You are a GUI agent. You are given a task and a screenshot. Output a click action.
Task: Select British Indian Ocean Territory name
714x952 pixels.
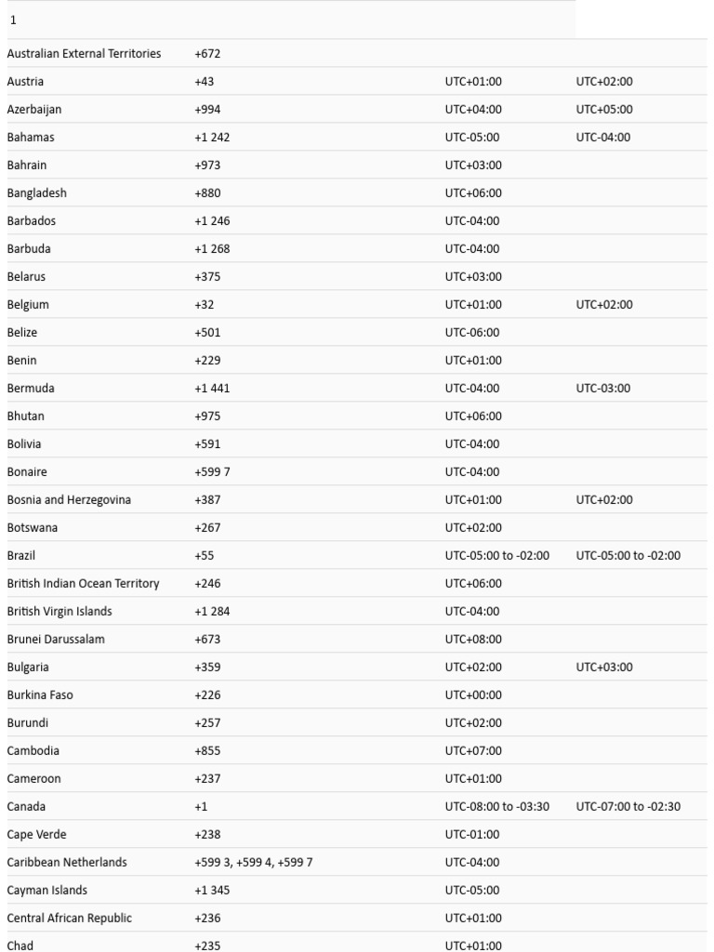coord(83,584)
